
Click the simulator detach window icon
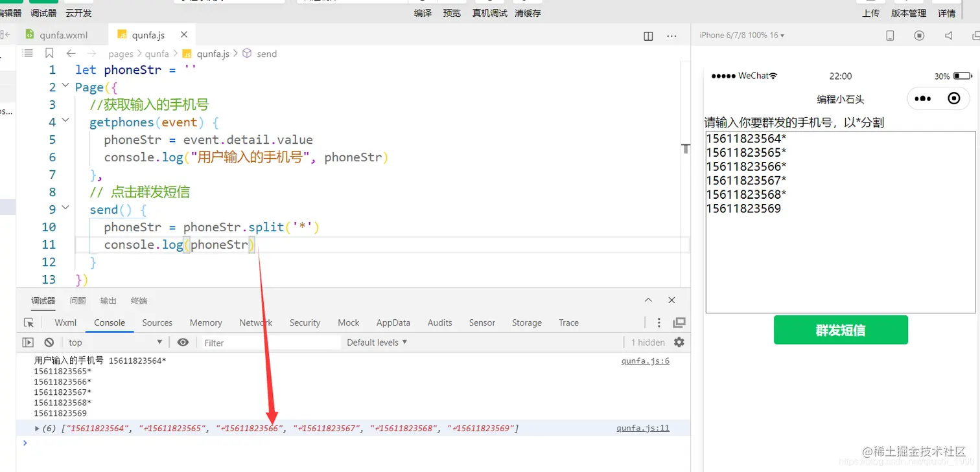[976, 36]
